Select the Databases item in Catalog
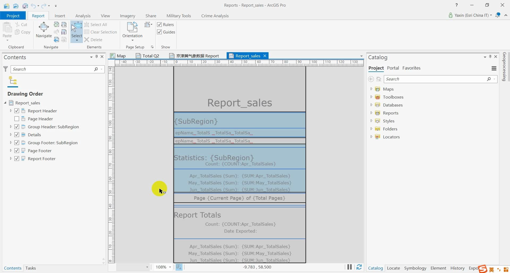510x273 pixels. [393, 105]
